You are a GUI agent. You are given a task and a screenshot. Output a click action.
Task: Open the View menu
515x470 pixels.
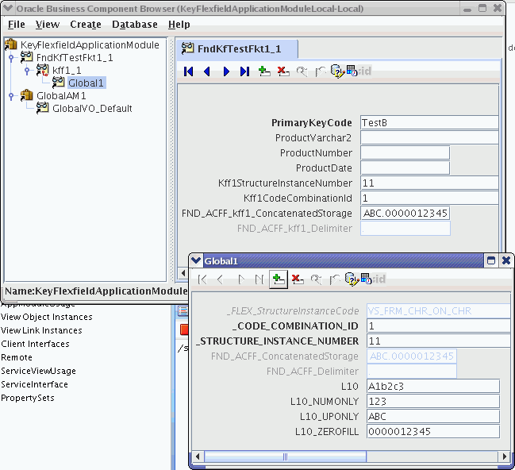point(48,25)
